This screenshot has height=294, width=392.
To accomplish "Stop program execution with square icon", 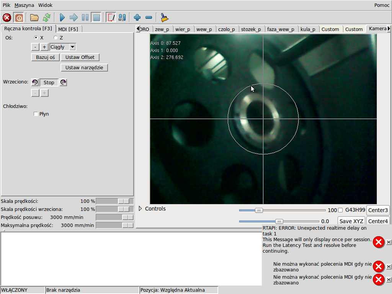I will coord(96,18).
